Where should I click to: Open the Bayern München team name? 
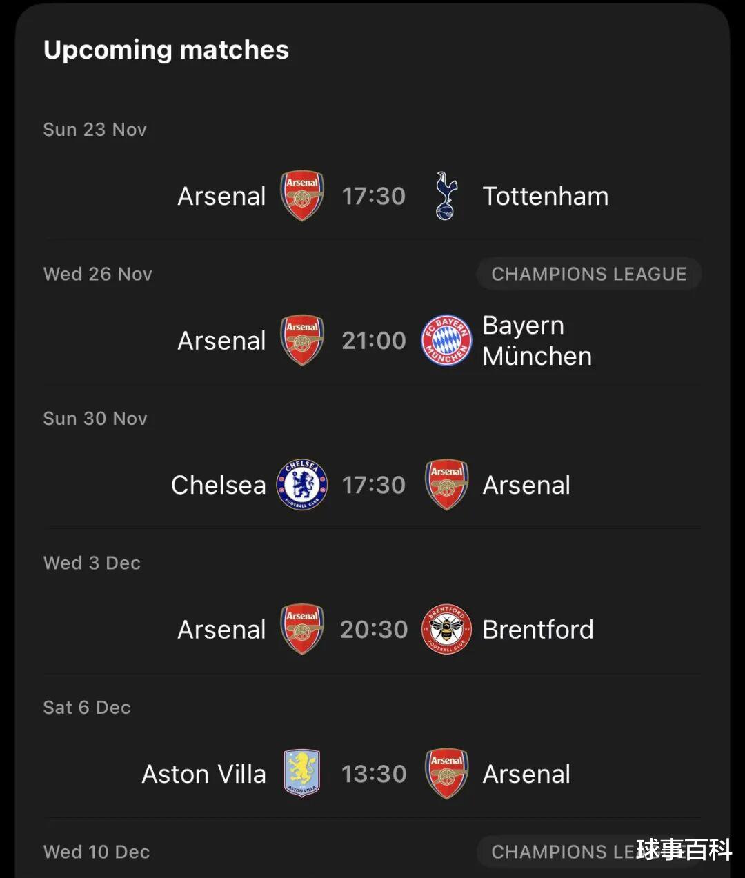click(537, 341)
